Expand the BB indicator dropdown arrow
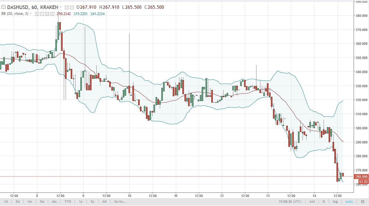Image resolution: width=369 pixels, height=206 pixels. (x=31, y=14)
